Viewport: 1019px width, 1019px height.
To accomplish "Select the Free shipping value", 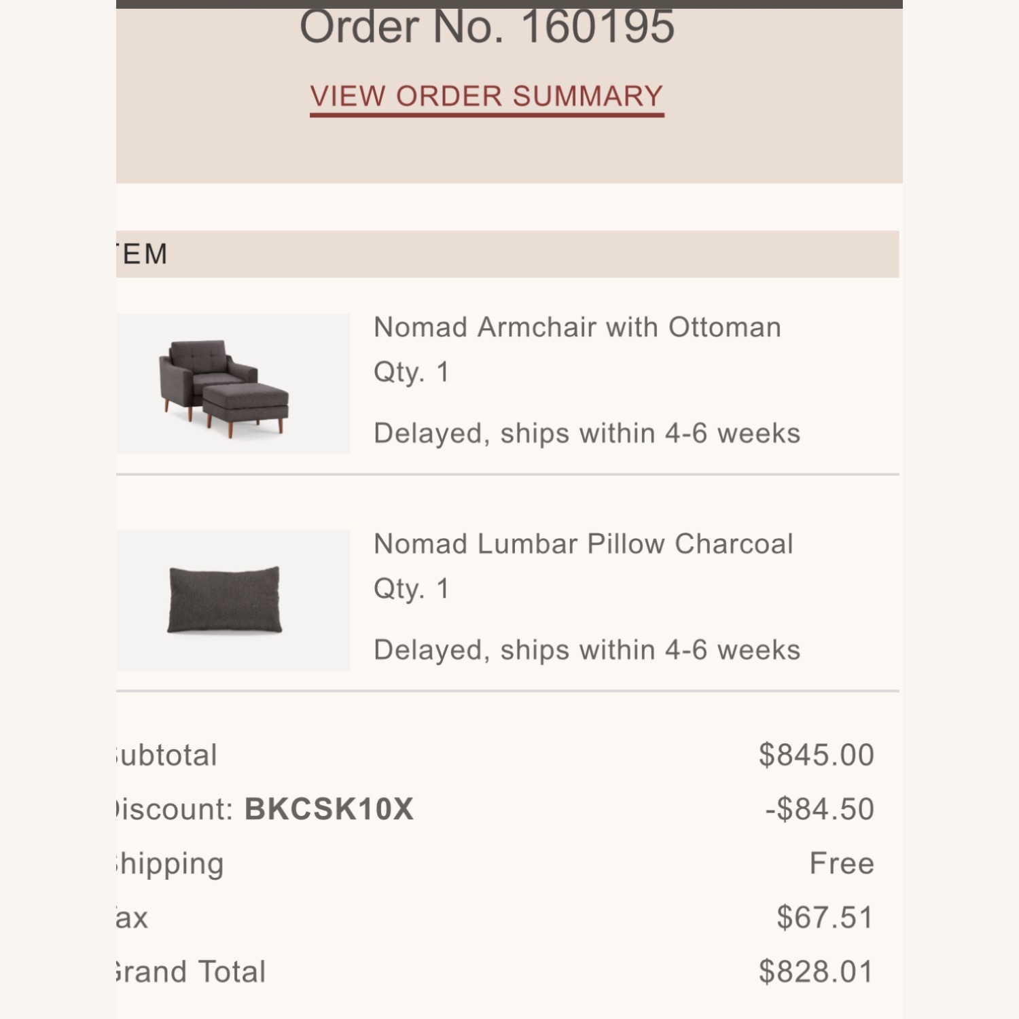I will pyautogui.click(x=840, y=863).
